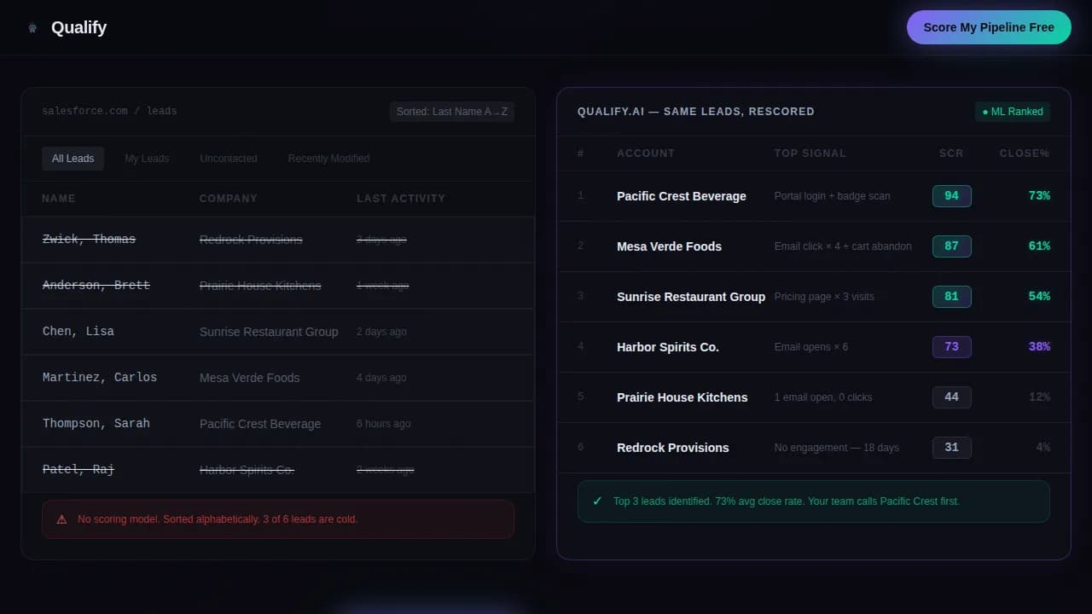The width and height of the screenshot is (1092, 614).
Task: Select lead Zwick, Thomas
Action: coord(89,240)
